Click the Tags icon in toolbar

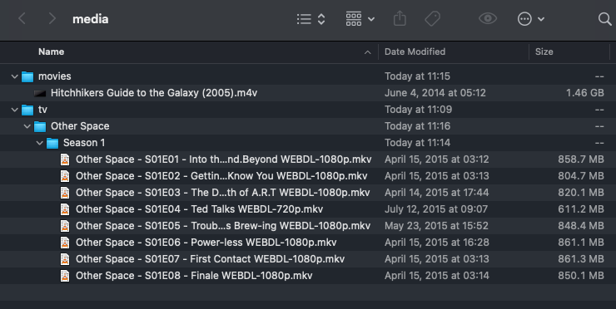(x=433, y=19)
